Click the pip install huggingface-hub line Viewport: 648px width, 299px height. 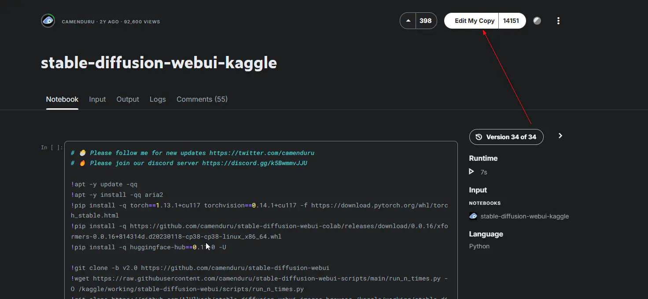coord(148,247)
